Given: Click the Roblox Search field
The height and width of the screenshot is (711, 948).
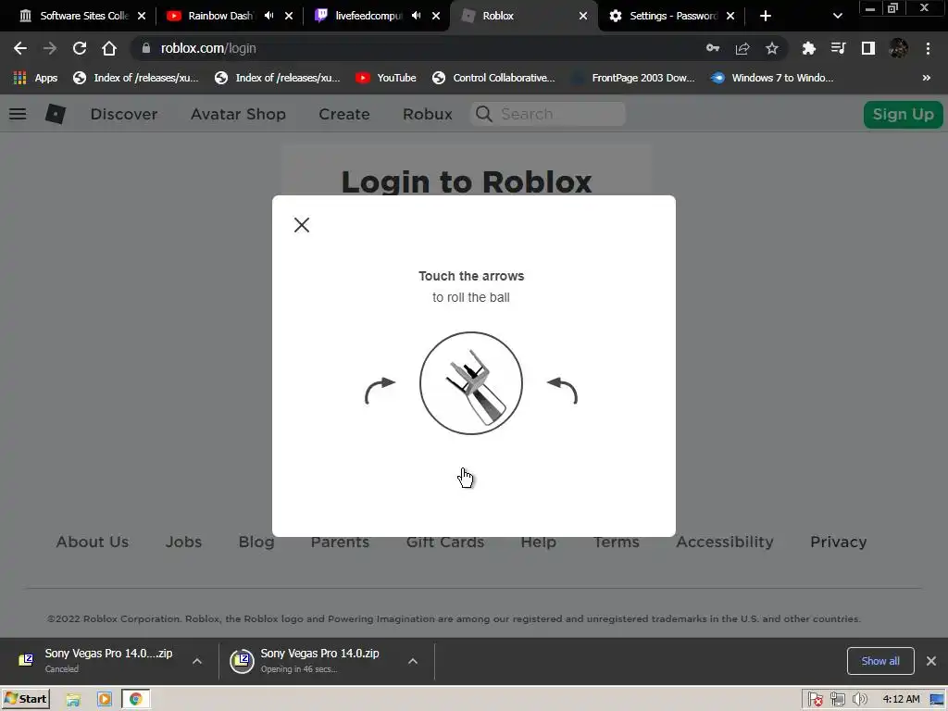Looking at the screenshot, I should click(548, 114).
